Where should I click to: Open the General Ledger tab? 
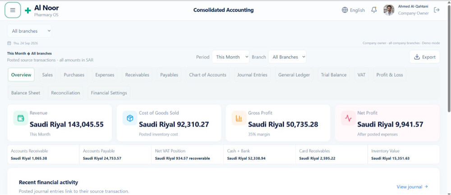(x=294, y=75)
